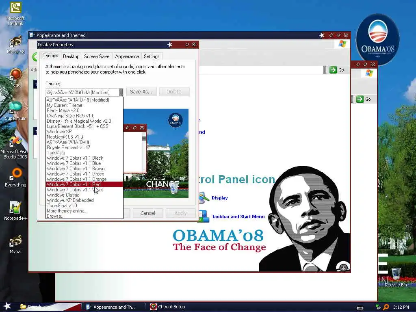Select the Windows XP theme entry
This screenshot has width=416, height=312.
pos(84,132)
